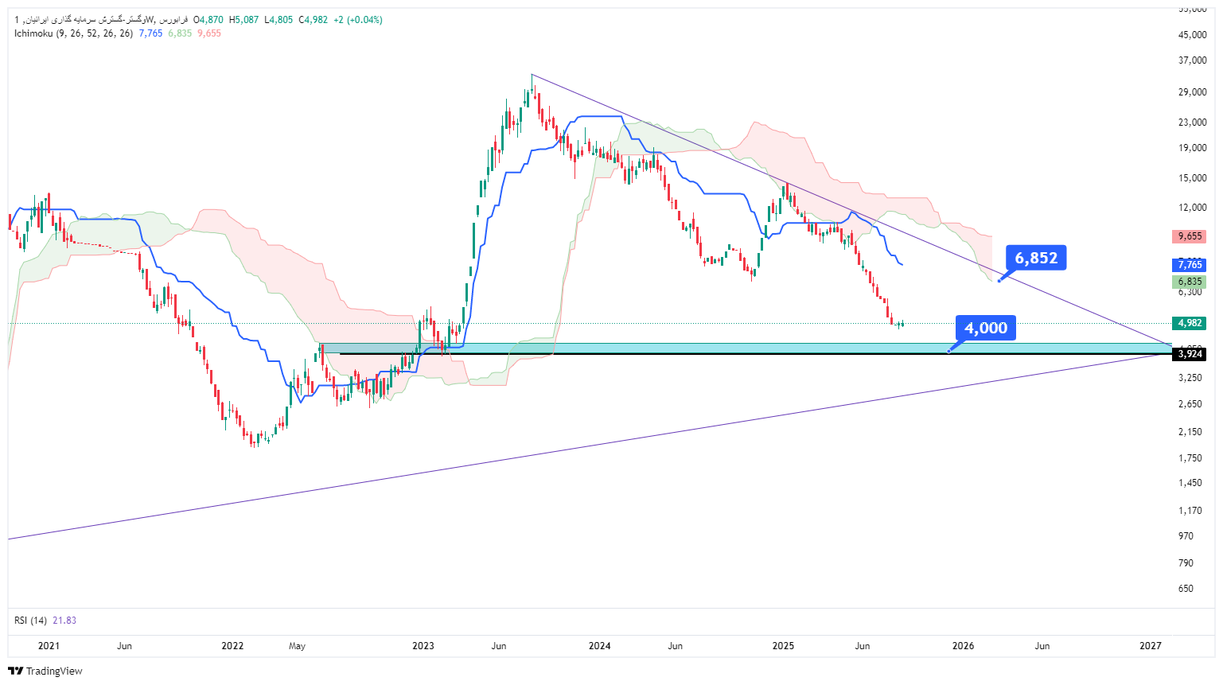The image size is (1223, 685).
Task: Click the blue 7,765 price-axis tag
Action: coord(1190,265)
